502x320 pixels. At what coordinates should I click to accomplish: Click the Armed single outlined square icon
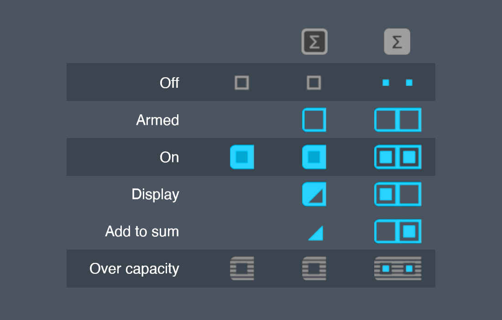pyautogui.click(x=314, y=120)
